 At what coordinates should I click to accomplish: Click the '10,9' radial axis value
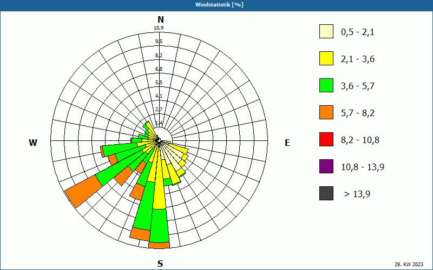[159, 28]
